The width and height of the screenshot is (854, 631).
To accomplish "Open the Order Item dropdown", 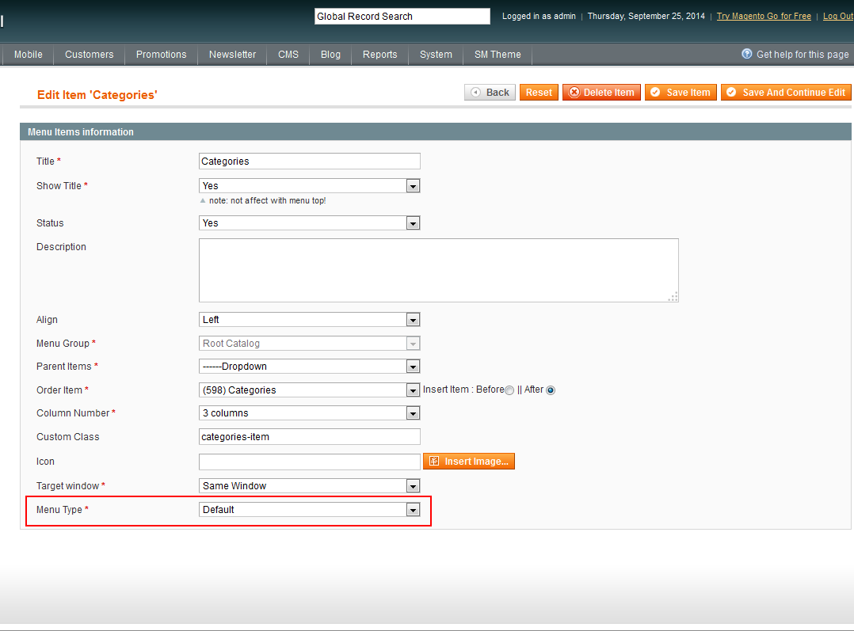I will [309, 390].
